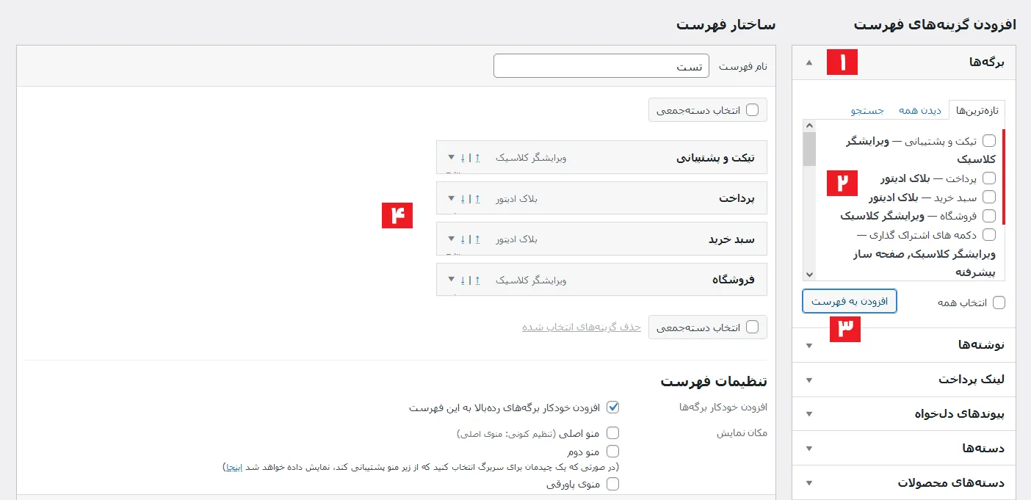Click the pages list scrollbar down arrow

point(809,275)
